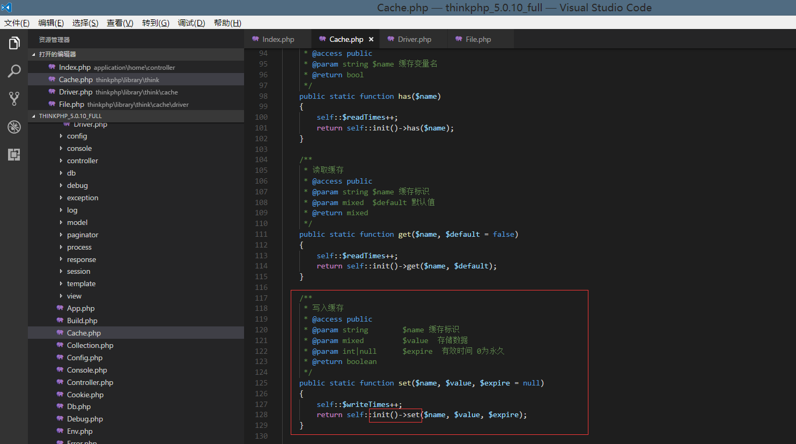Click PHP icon beside App.php in tree
Viewport: 796px width, 444px height.
click(x=60, y=308)
